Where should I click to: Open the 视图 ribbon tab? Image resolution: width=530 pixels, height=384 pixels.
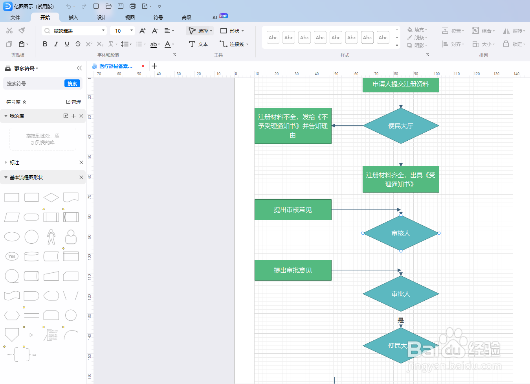pos(130,17)
